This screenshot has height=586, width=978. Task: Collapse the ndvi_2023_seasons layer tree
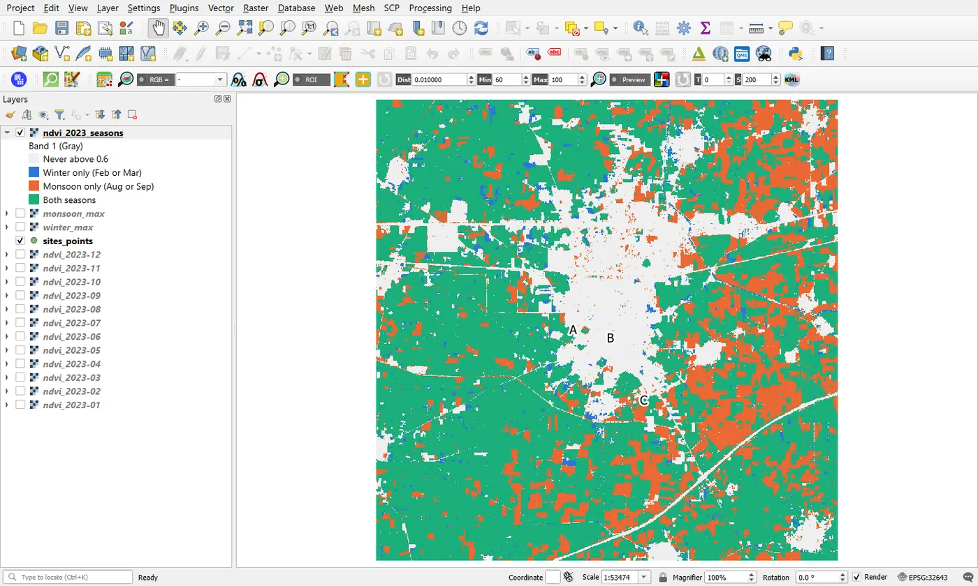pos(7,133)
